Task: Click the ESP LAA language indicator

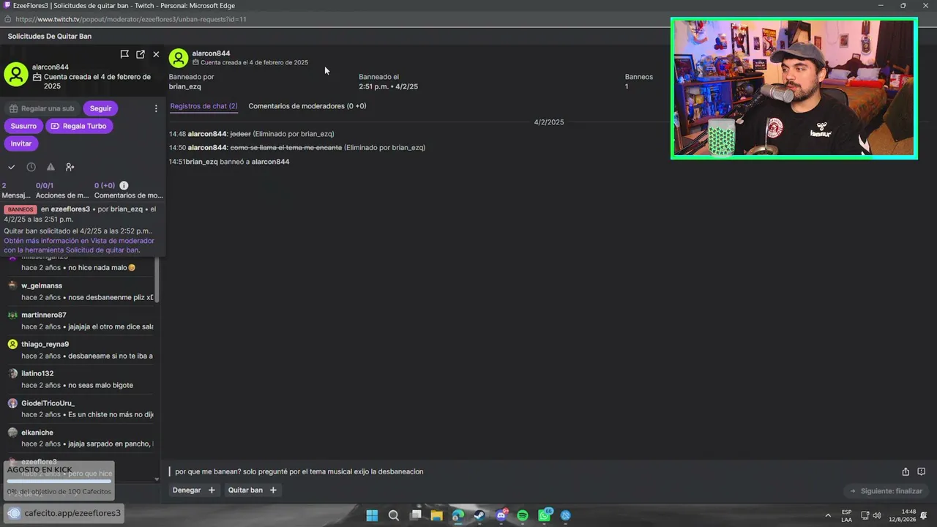Action: (x=846, y=515)
